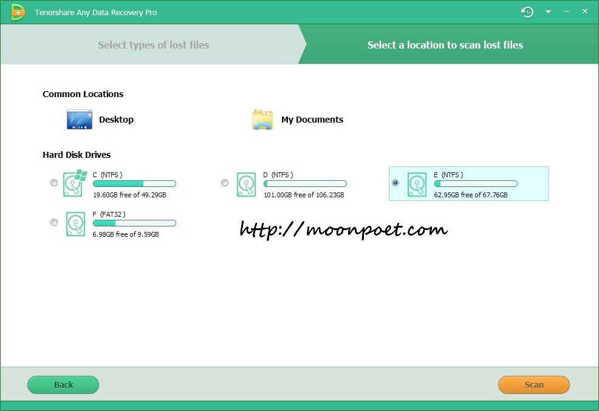Open the title bar dropdown arrow
This screenshot has width=599, height=411.
pyautogui.click(x=549, y=12)
